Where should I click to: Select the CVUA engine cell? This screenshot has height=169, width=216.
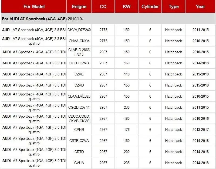(x=79, y=163)
